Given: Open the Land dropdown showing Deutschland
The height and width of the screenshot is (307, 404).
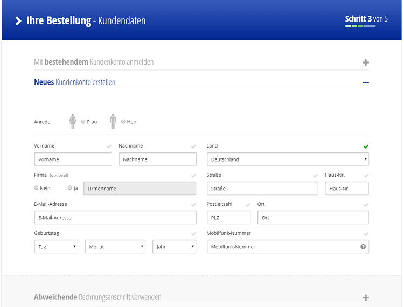Looking at the screenshot, I should point(288,159).
